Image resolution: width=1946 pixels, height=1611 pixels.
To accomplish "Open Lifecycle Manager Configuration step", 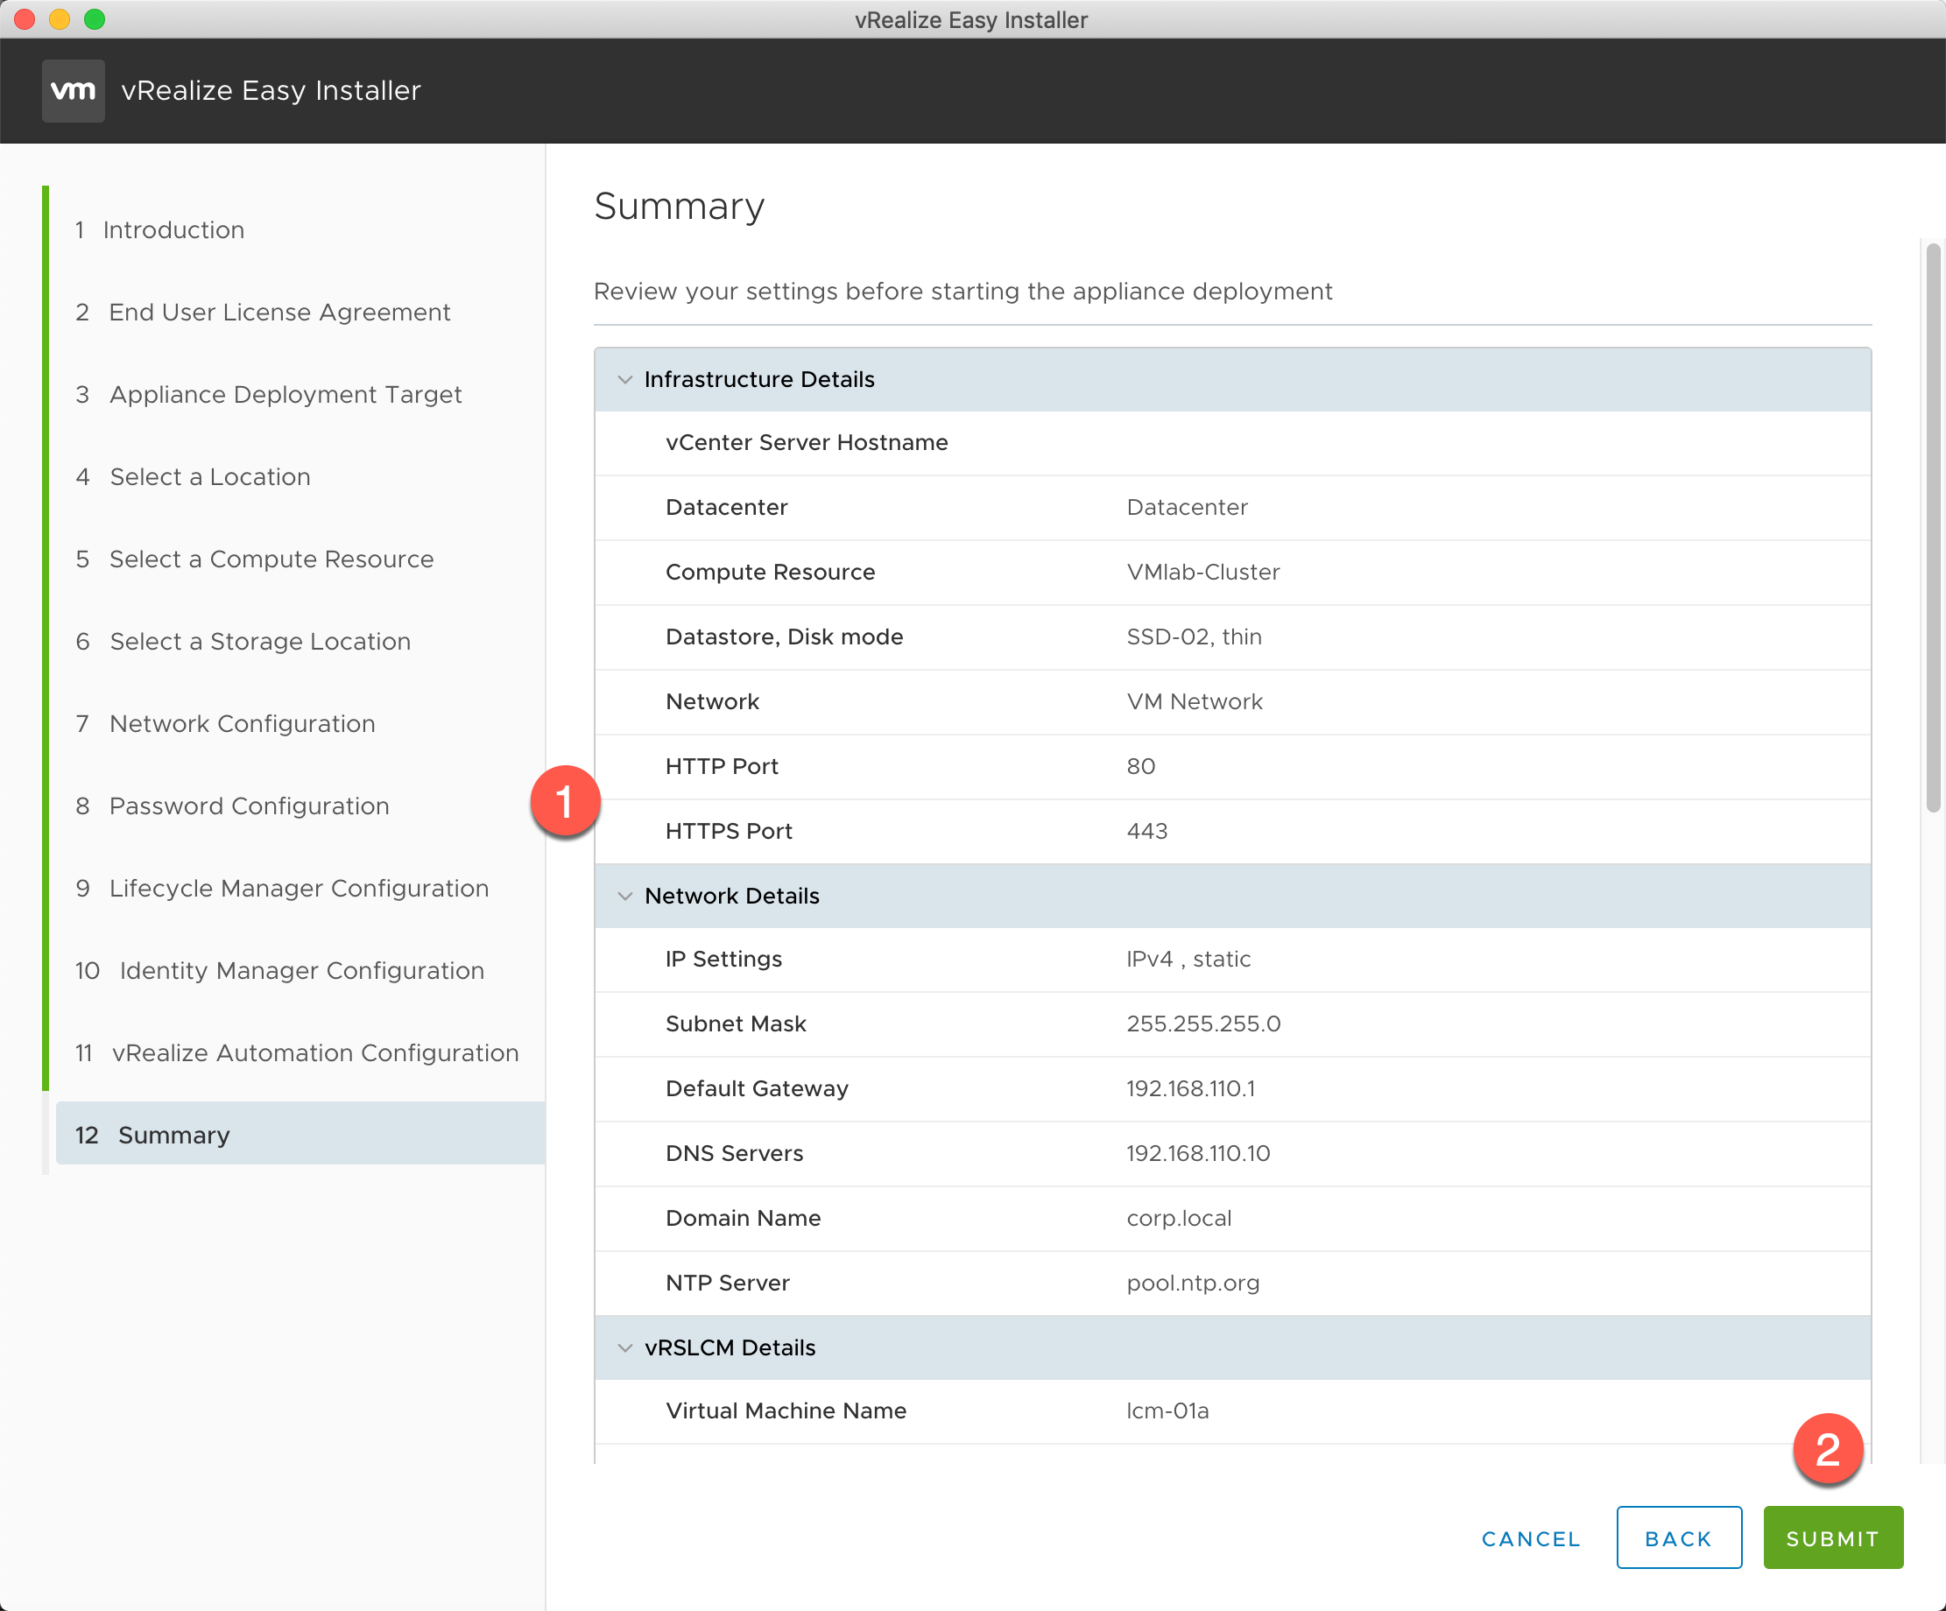I will [x=282, y=890].
